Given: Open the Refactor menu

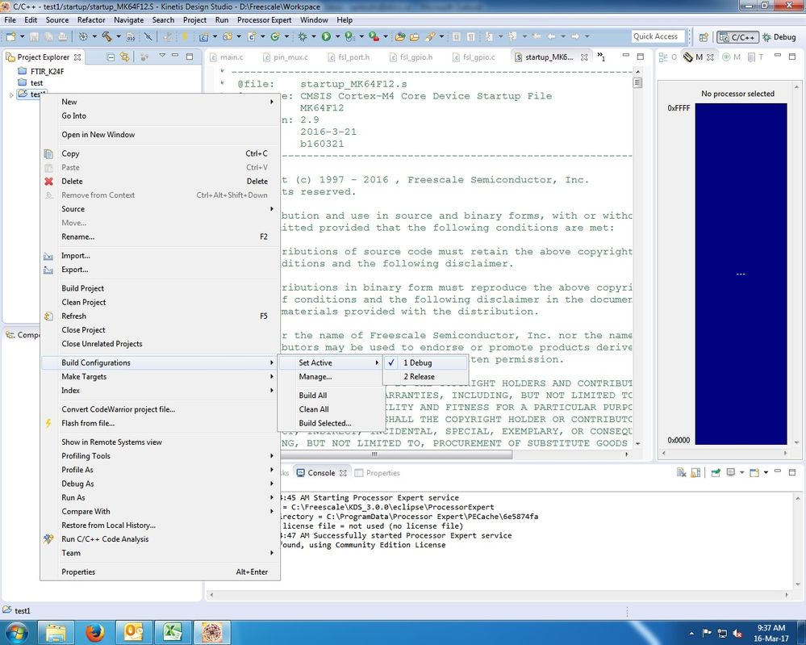Looking at the screenshot, I should pyautogui.click(x=91, y=20).
